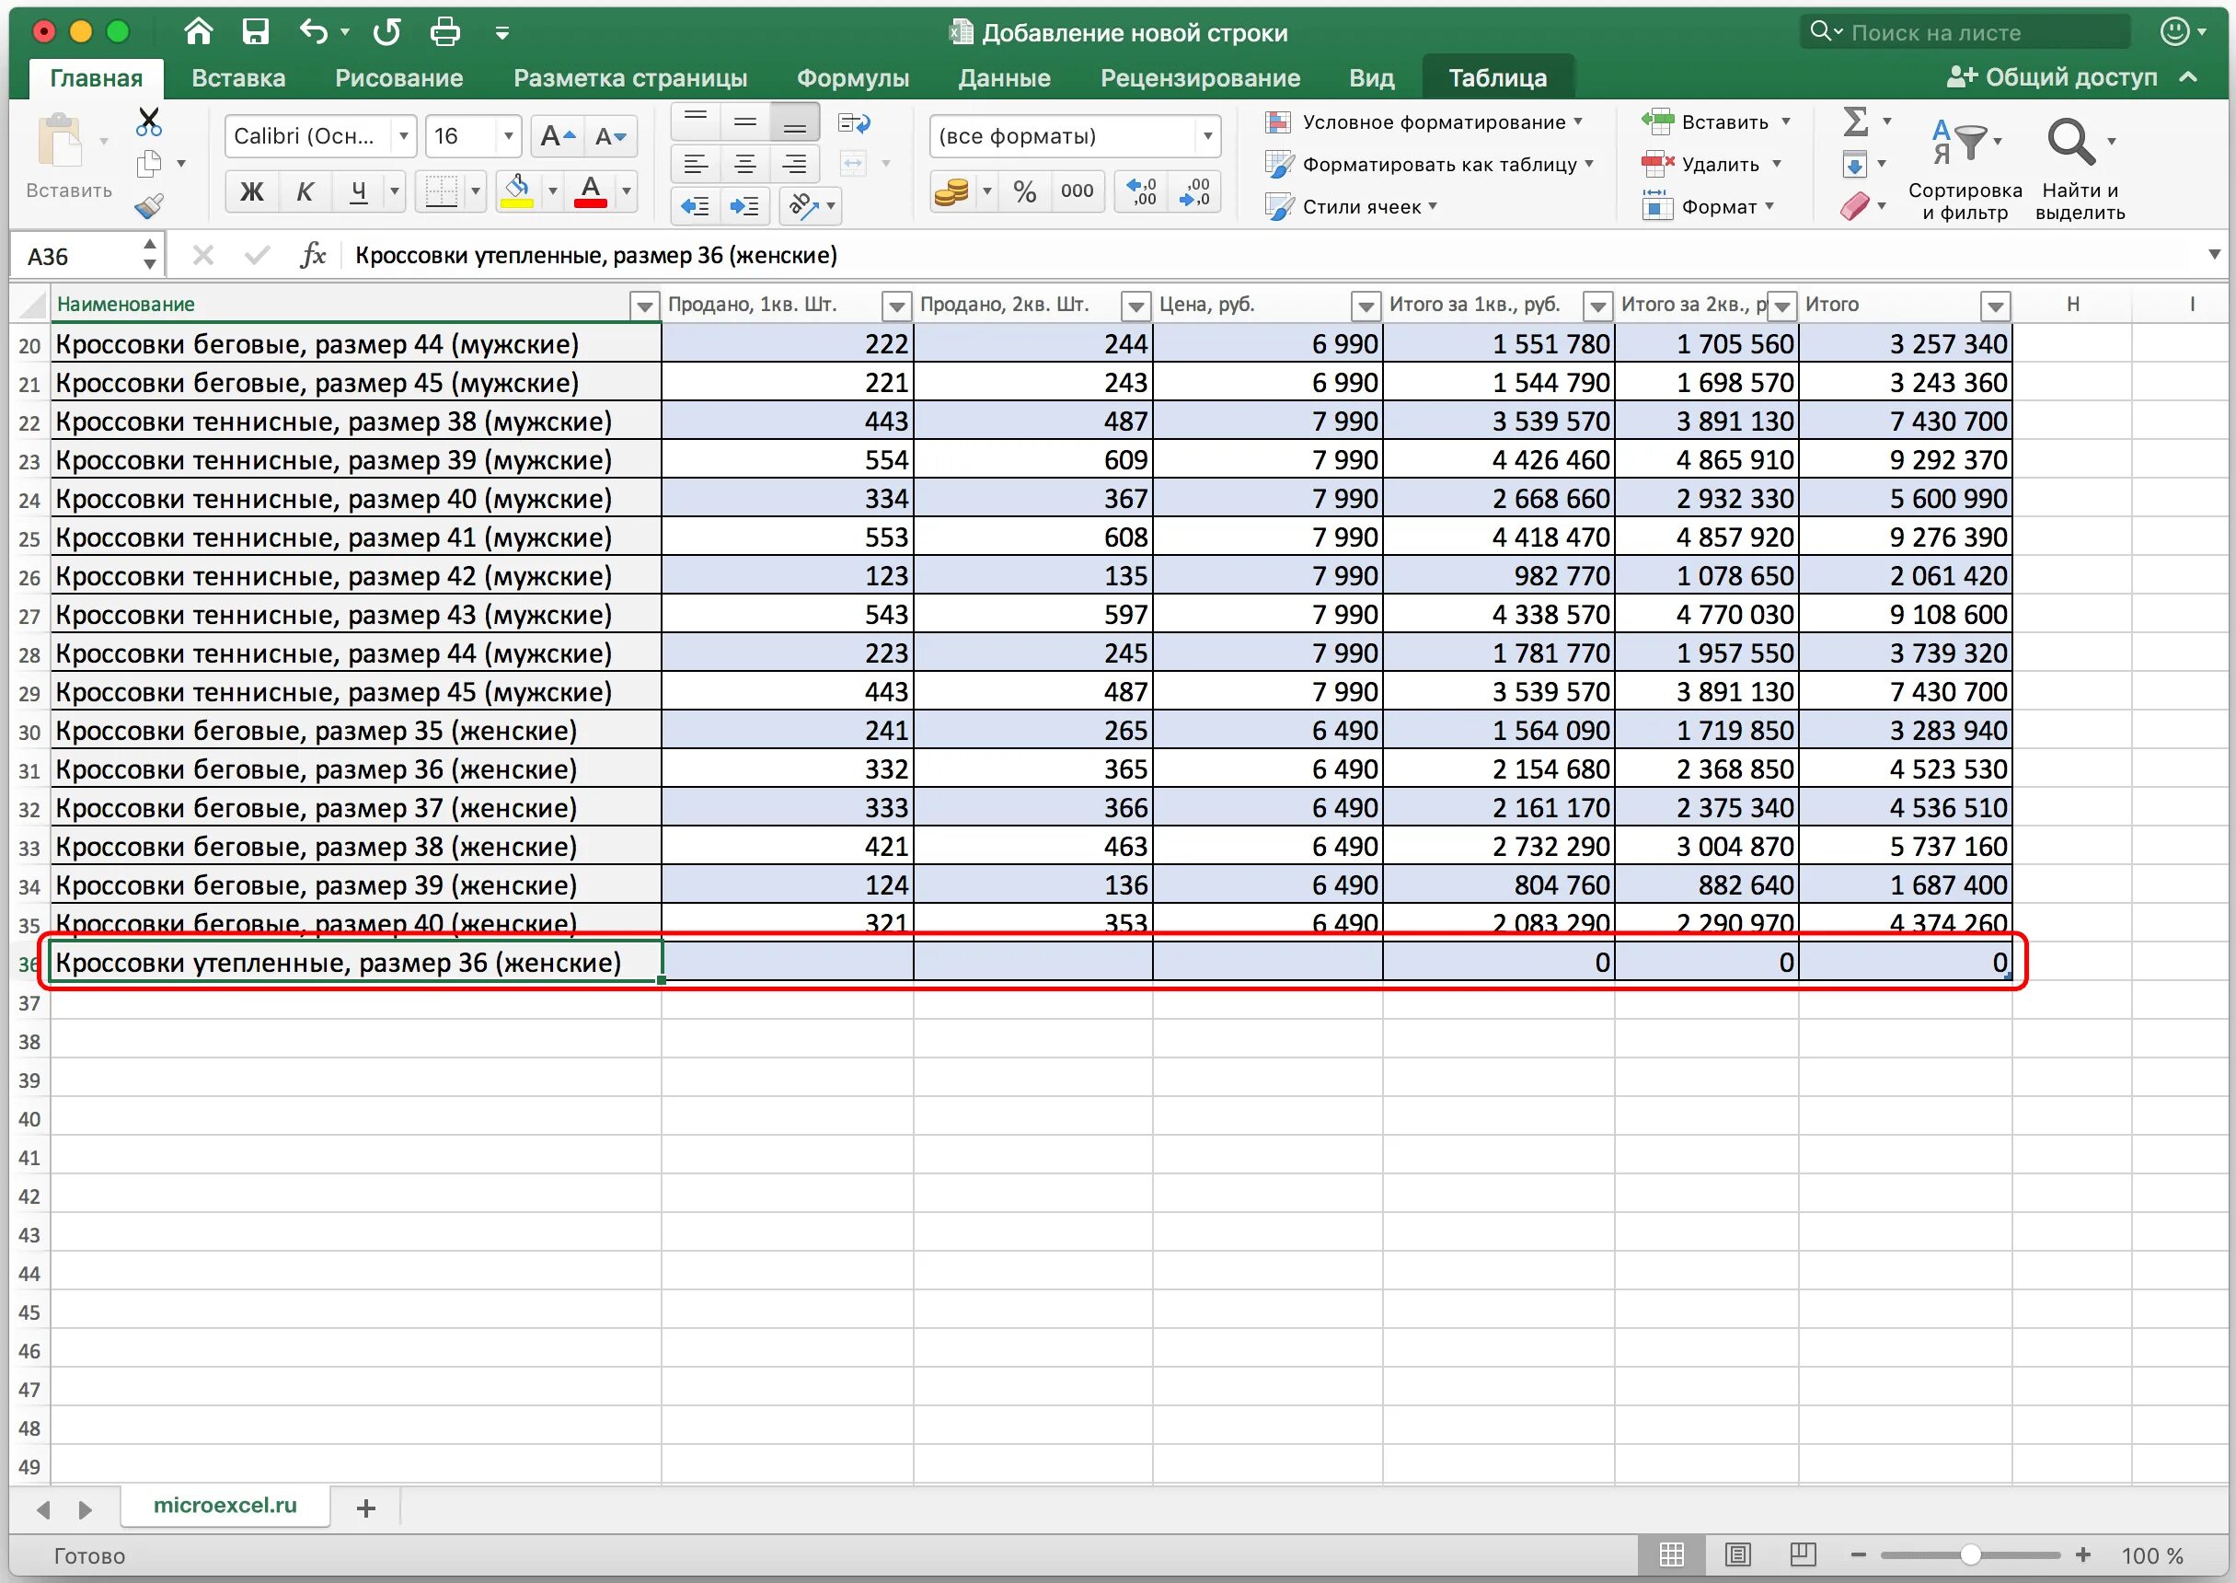The width and height of the screenshot is (2236, 1583).
Task: Open the Формулы ribbon tab
Action: pyautogui.click(x=852, y=78)
